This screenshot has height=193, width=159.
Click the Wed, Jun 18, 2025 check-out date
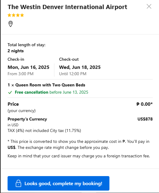click(x=80, y=67)
